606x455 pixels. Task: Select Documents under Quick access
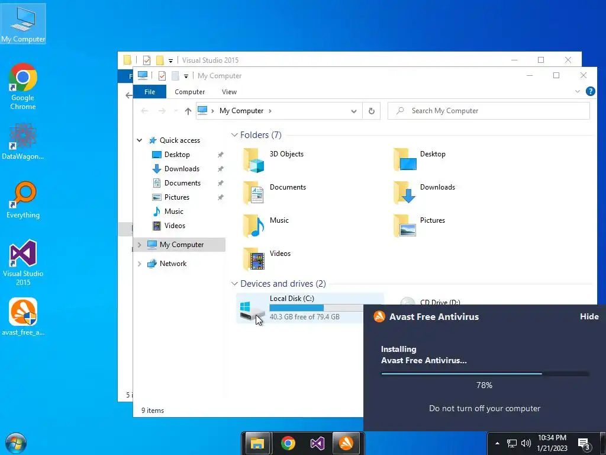point(182,183)
